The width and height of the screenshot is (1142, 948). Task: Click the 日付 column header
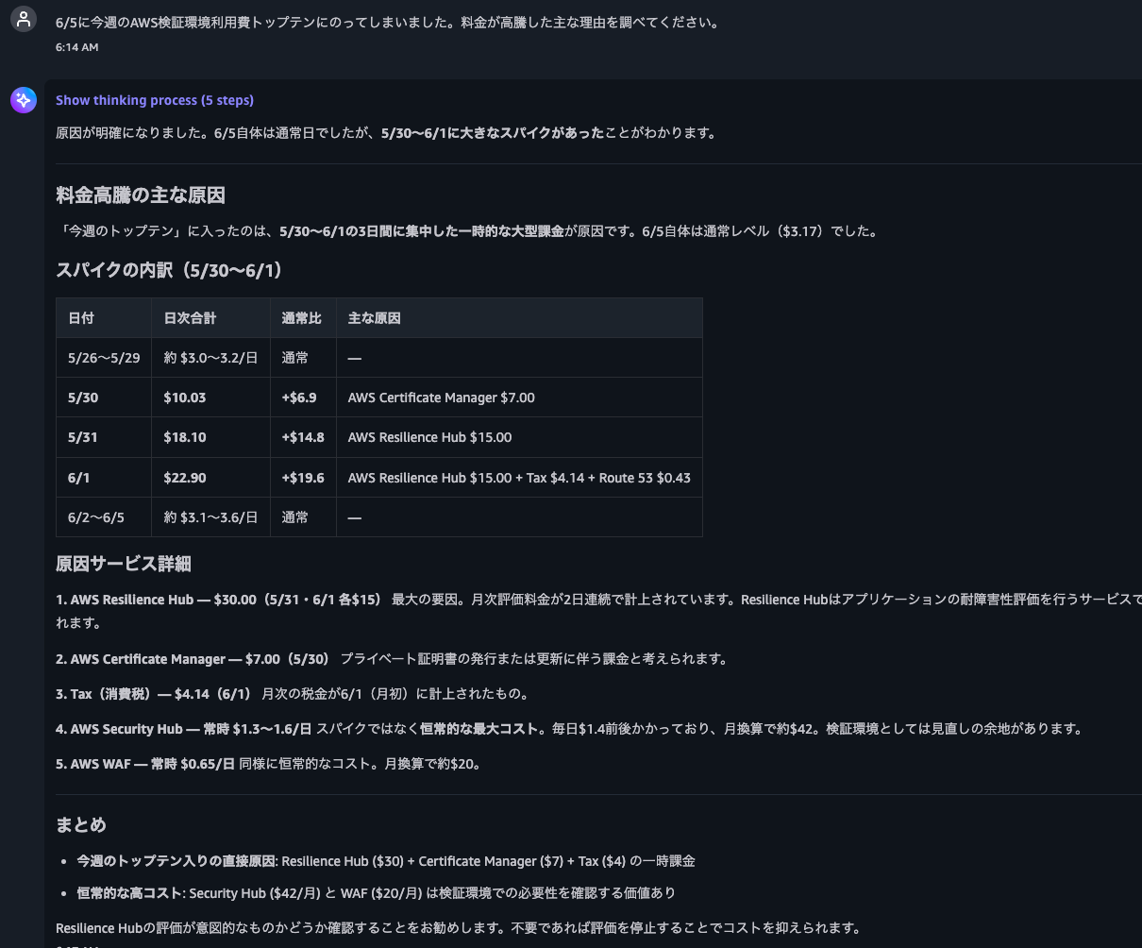(x=104, y=318)
